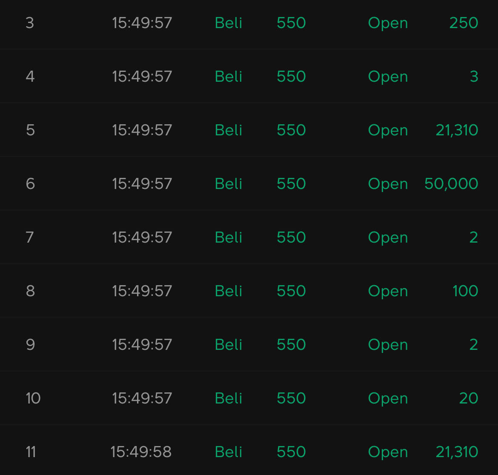
Task: Click the 15:49:58 timestamp
Action: pos(141,452)
